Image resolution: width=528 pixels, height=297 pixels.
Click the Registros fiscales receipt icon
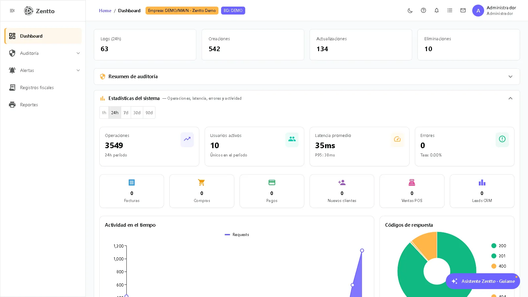click(x=12, y=87)
